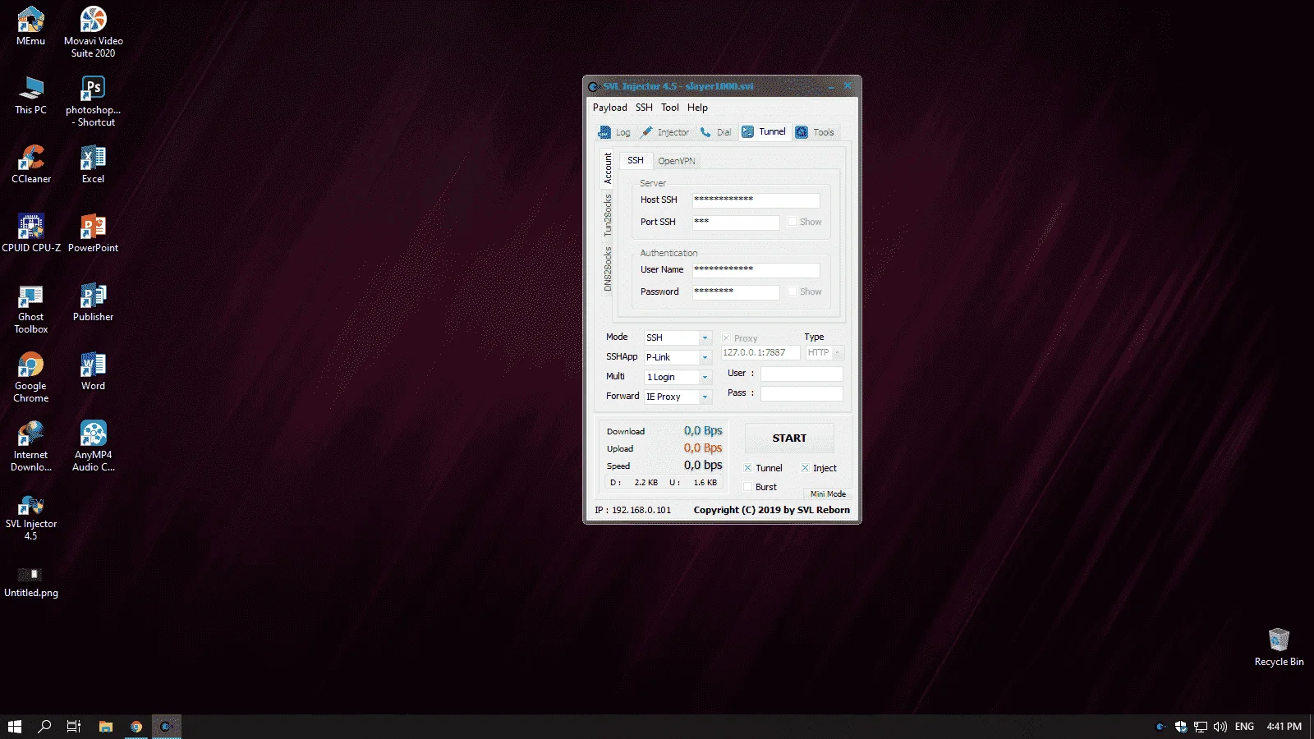Click the Mini Mode button
Viewport: 1314px width, 739px height.
[828, 494]
